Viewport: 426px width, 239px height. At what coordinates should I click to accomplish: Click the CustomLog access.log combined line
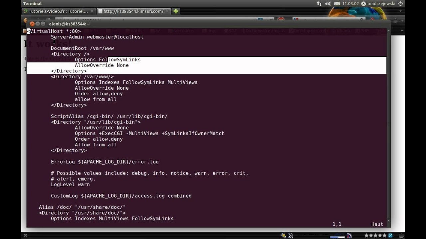(121, 196)
